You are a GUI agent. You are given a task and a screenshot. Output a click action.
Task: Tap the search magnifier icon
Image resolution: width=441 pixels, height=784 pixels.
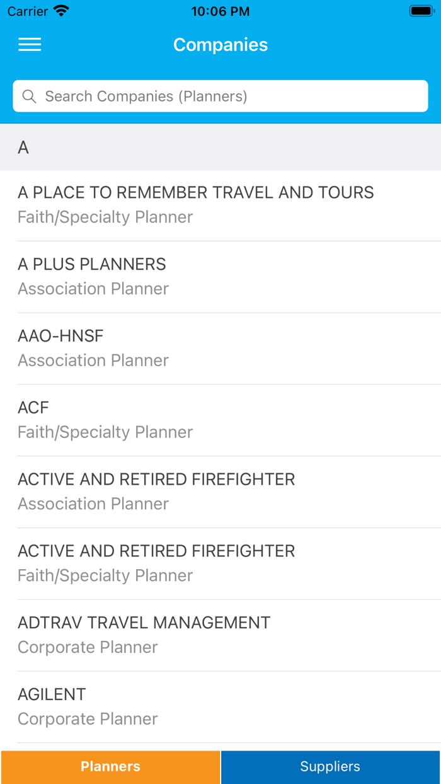29,96
